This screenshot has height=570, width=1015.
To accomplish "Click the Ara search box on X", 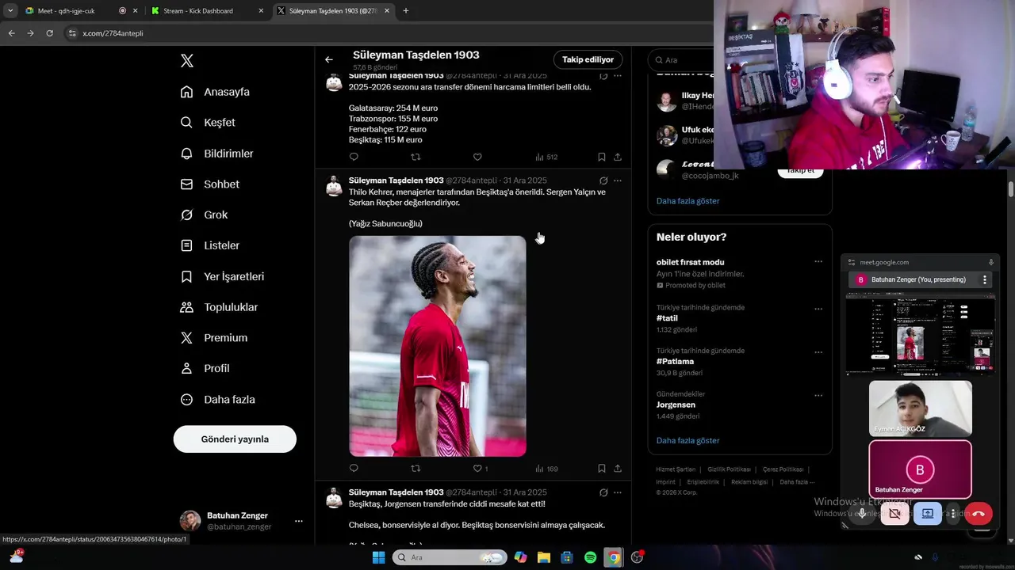I will point(683,60).
